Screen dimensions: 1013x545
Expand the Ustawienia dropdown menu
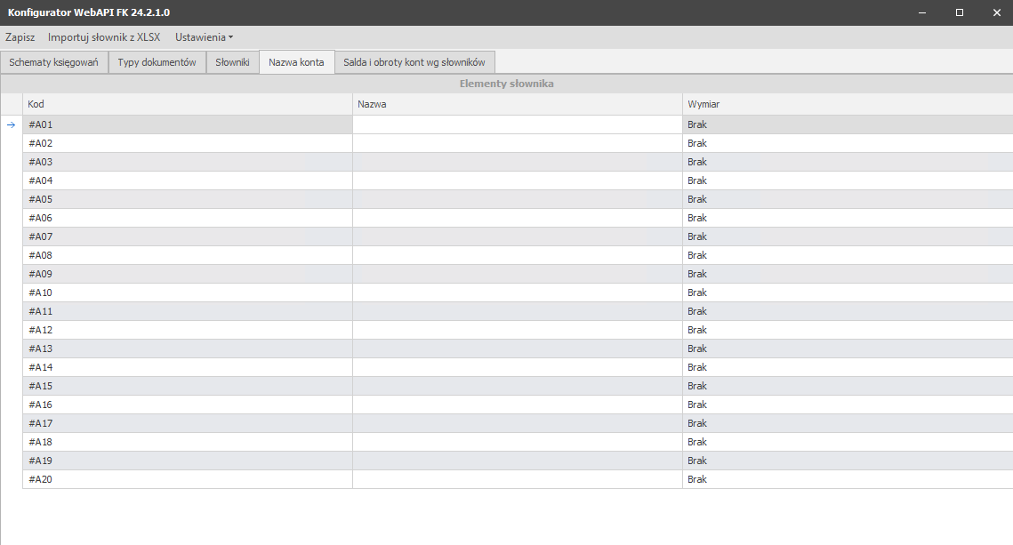coord(204,37)
